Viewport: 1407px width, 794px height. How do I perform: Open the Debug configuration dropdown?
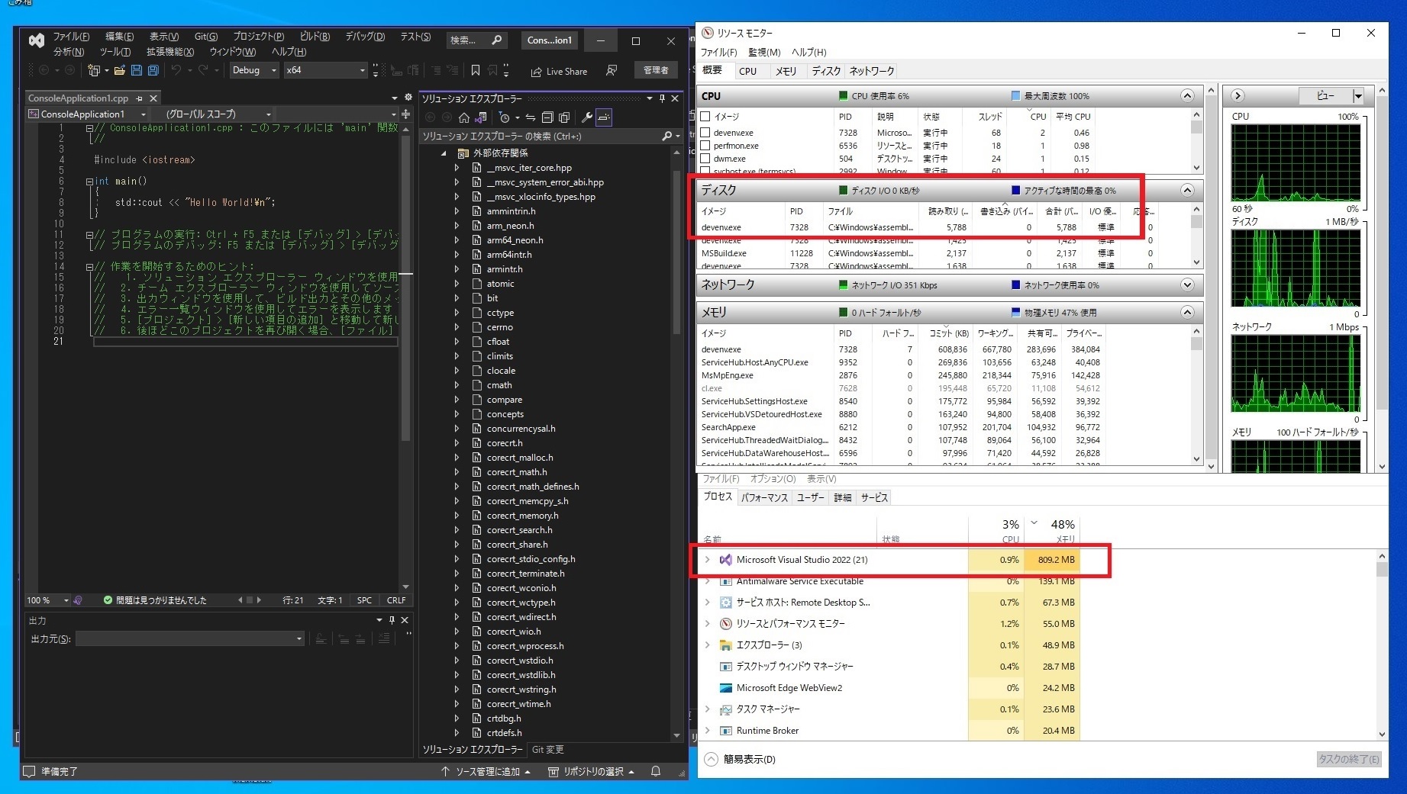255,70
